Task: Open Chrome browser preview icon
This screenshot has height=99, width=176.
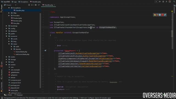Action: (x=155, y=15)
